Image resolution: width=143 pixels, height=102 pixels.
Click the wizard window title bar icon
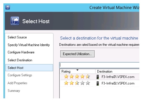[8, 7]
